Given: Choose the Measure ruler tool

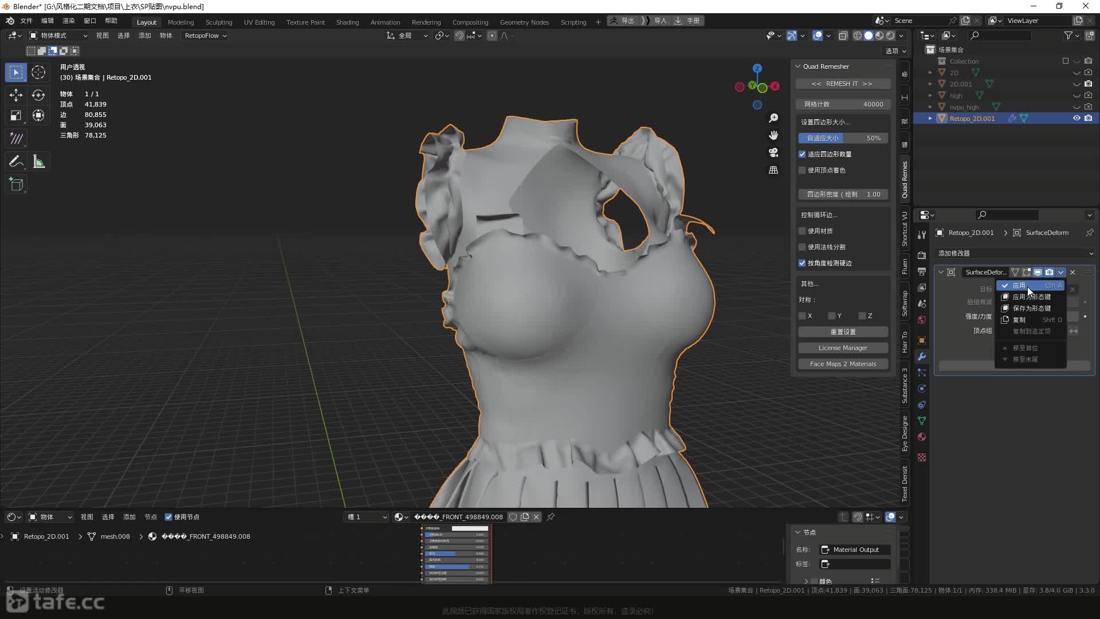Looking at the screenshot, I should tap(38, 162).
